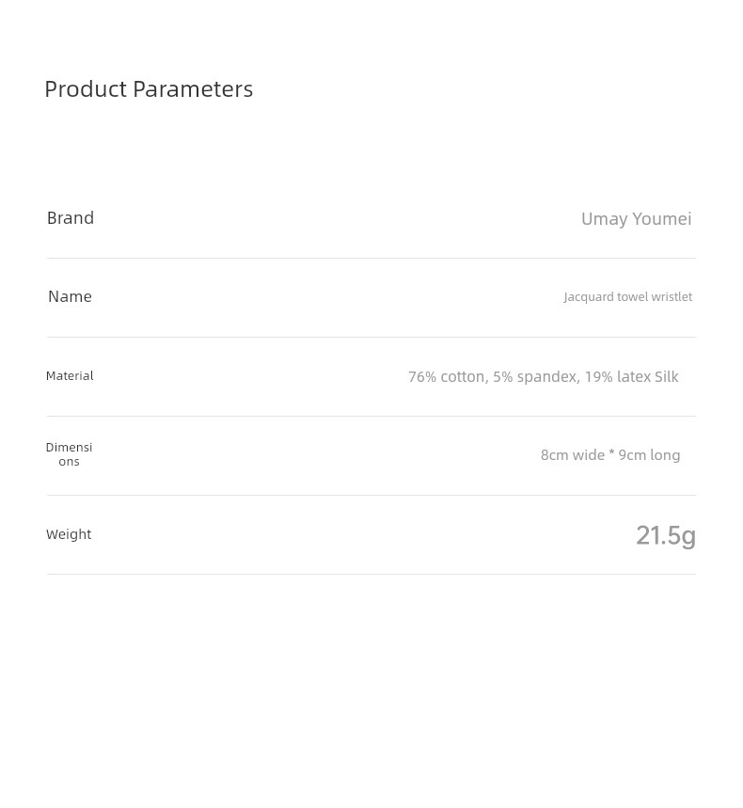
Task: Click the divider line below Weight row
Action: (371, 574)
